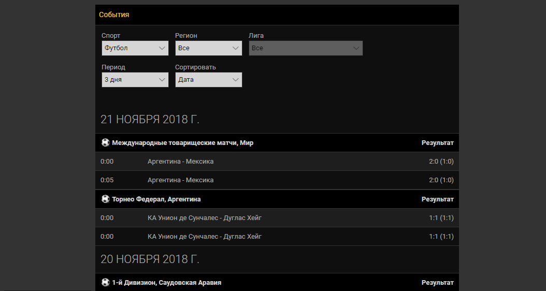Screen dimensions: 546x291
Task: Click 2:0 (1:0) result of 0:05 match
Action: (441, 180)
